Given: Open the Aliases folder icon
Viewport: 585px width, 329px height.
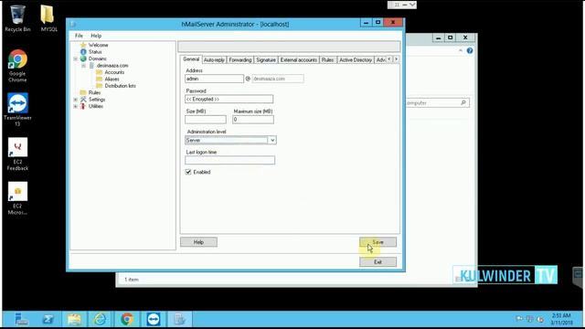Looking at the screenshot, I should [99, 79].
